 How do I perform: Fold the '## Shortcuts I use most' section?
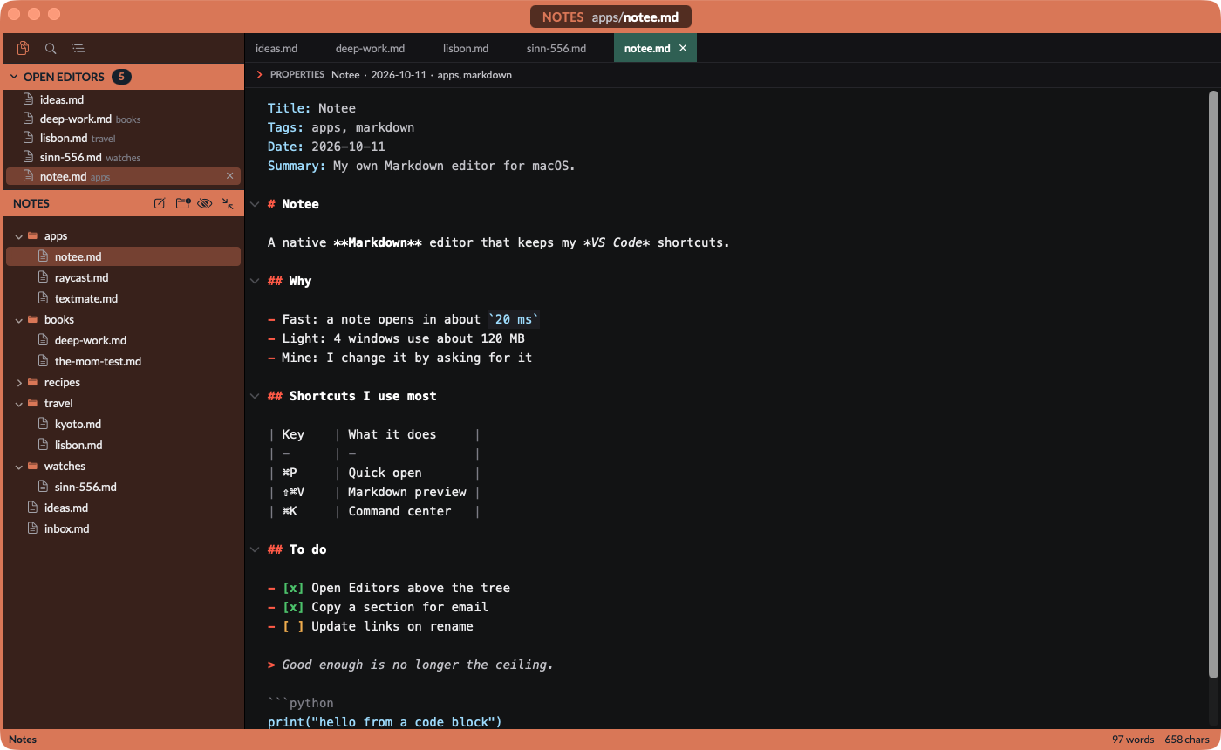(255, 396)
